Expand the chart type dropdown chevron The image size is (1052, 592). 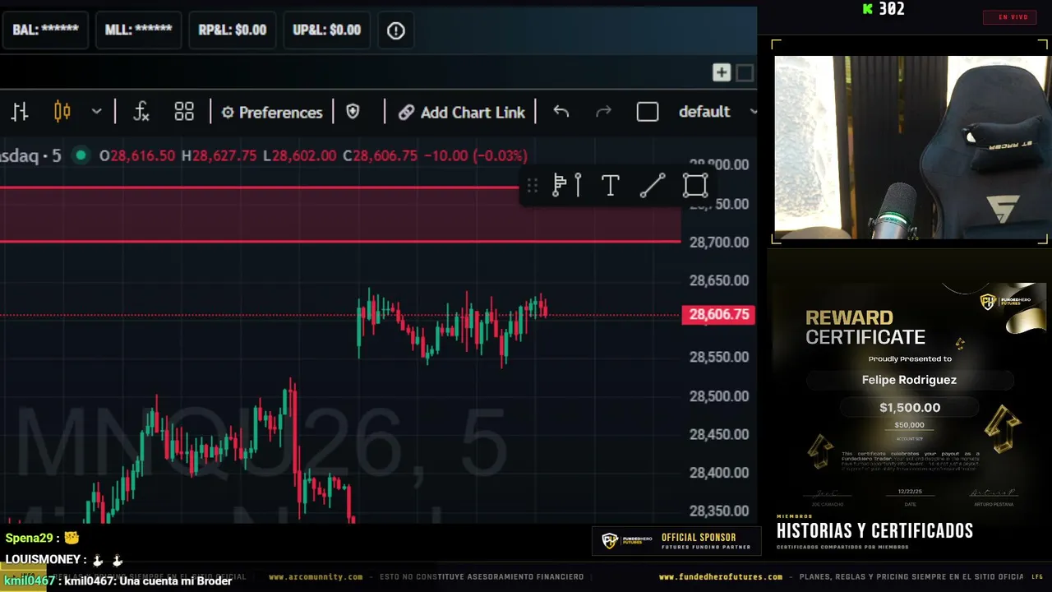tap(96, 112)
